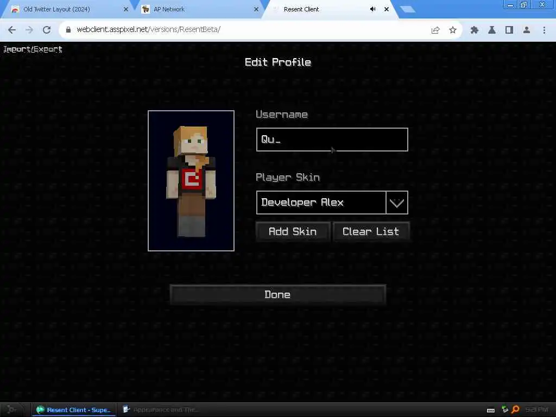Image resolution: width=556 pixels, height=417 pixels.
Task: Click the taskbar clock
Action: [x=536, y=409]
